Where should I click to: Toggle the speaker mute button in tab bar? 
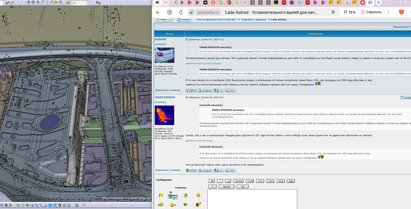pos(157,3)
